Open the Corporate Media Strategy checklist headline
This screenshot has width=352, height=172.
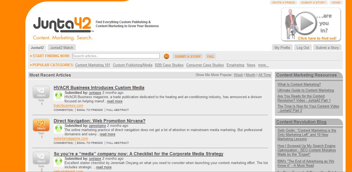click(139, 154)
